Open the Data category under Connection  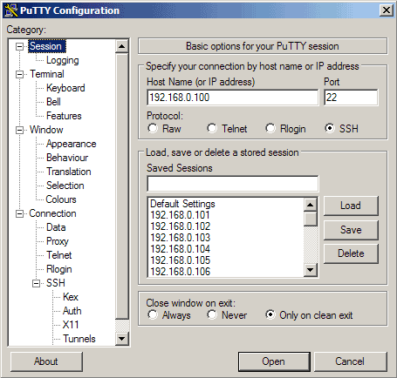56,227
